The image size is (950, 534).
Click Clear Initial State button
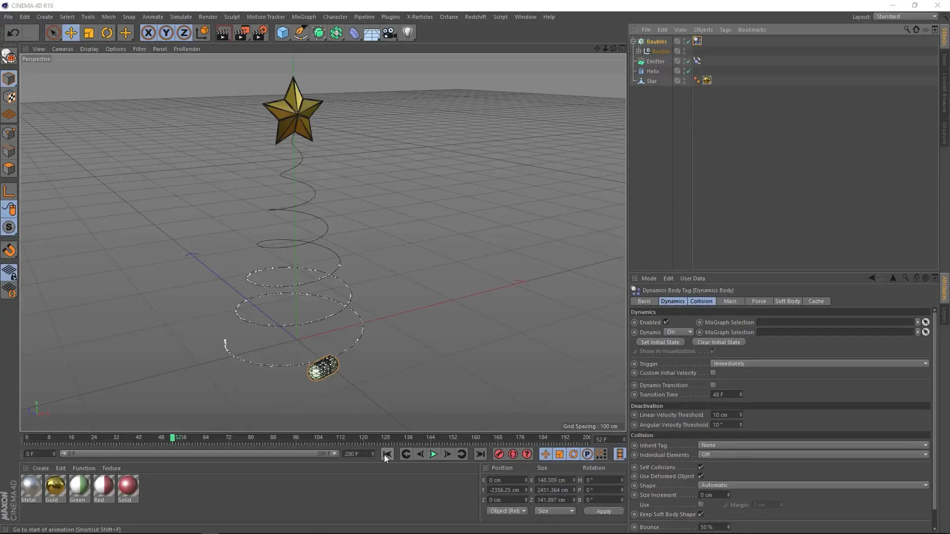718,342
